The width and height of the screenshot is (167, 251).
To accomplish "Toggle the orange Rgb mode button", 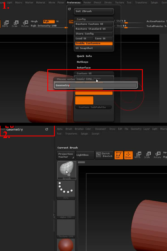I will (x=49, y=21).
